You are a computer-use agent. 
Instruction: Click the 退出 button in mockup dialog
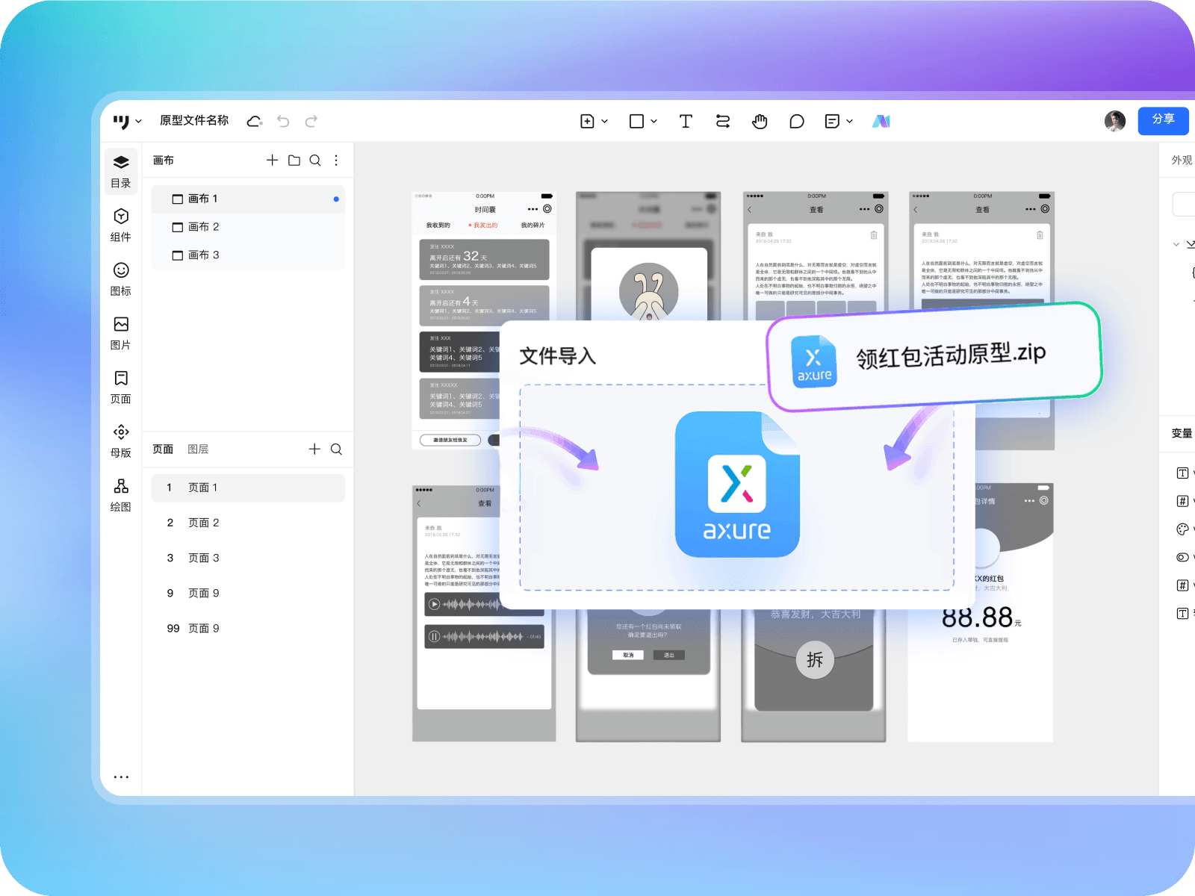[669, 656]
